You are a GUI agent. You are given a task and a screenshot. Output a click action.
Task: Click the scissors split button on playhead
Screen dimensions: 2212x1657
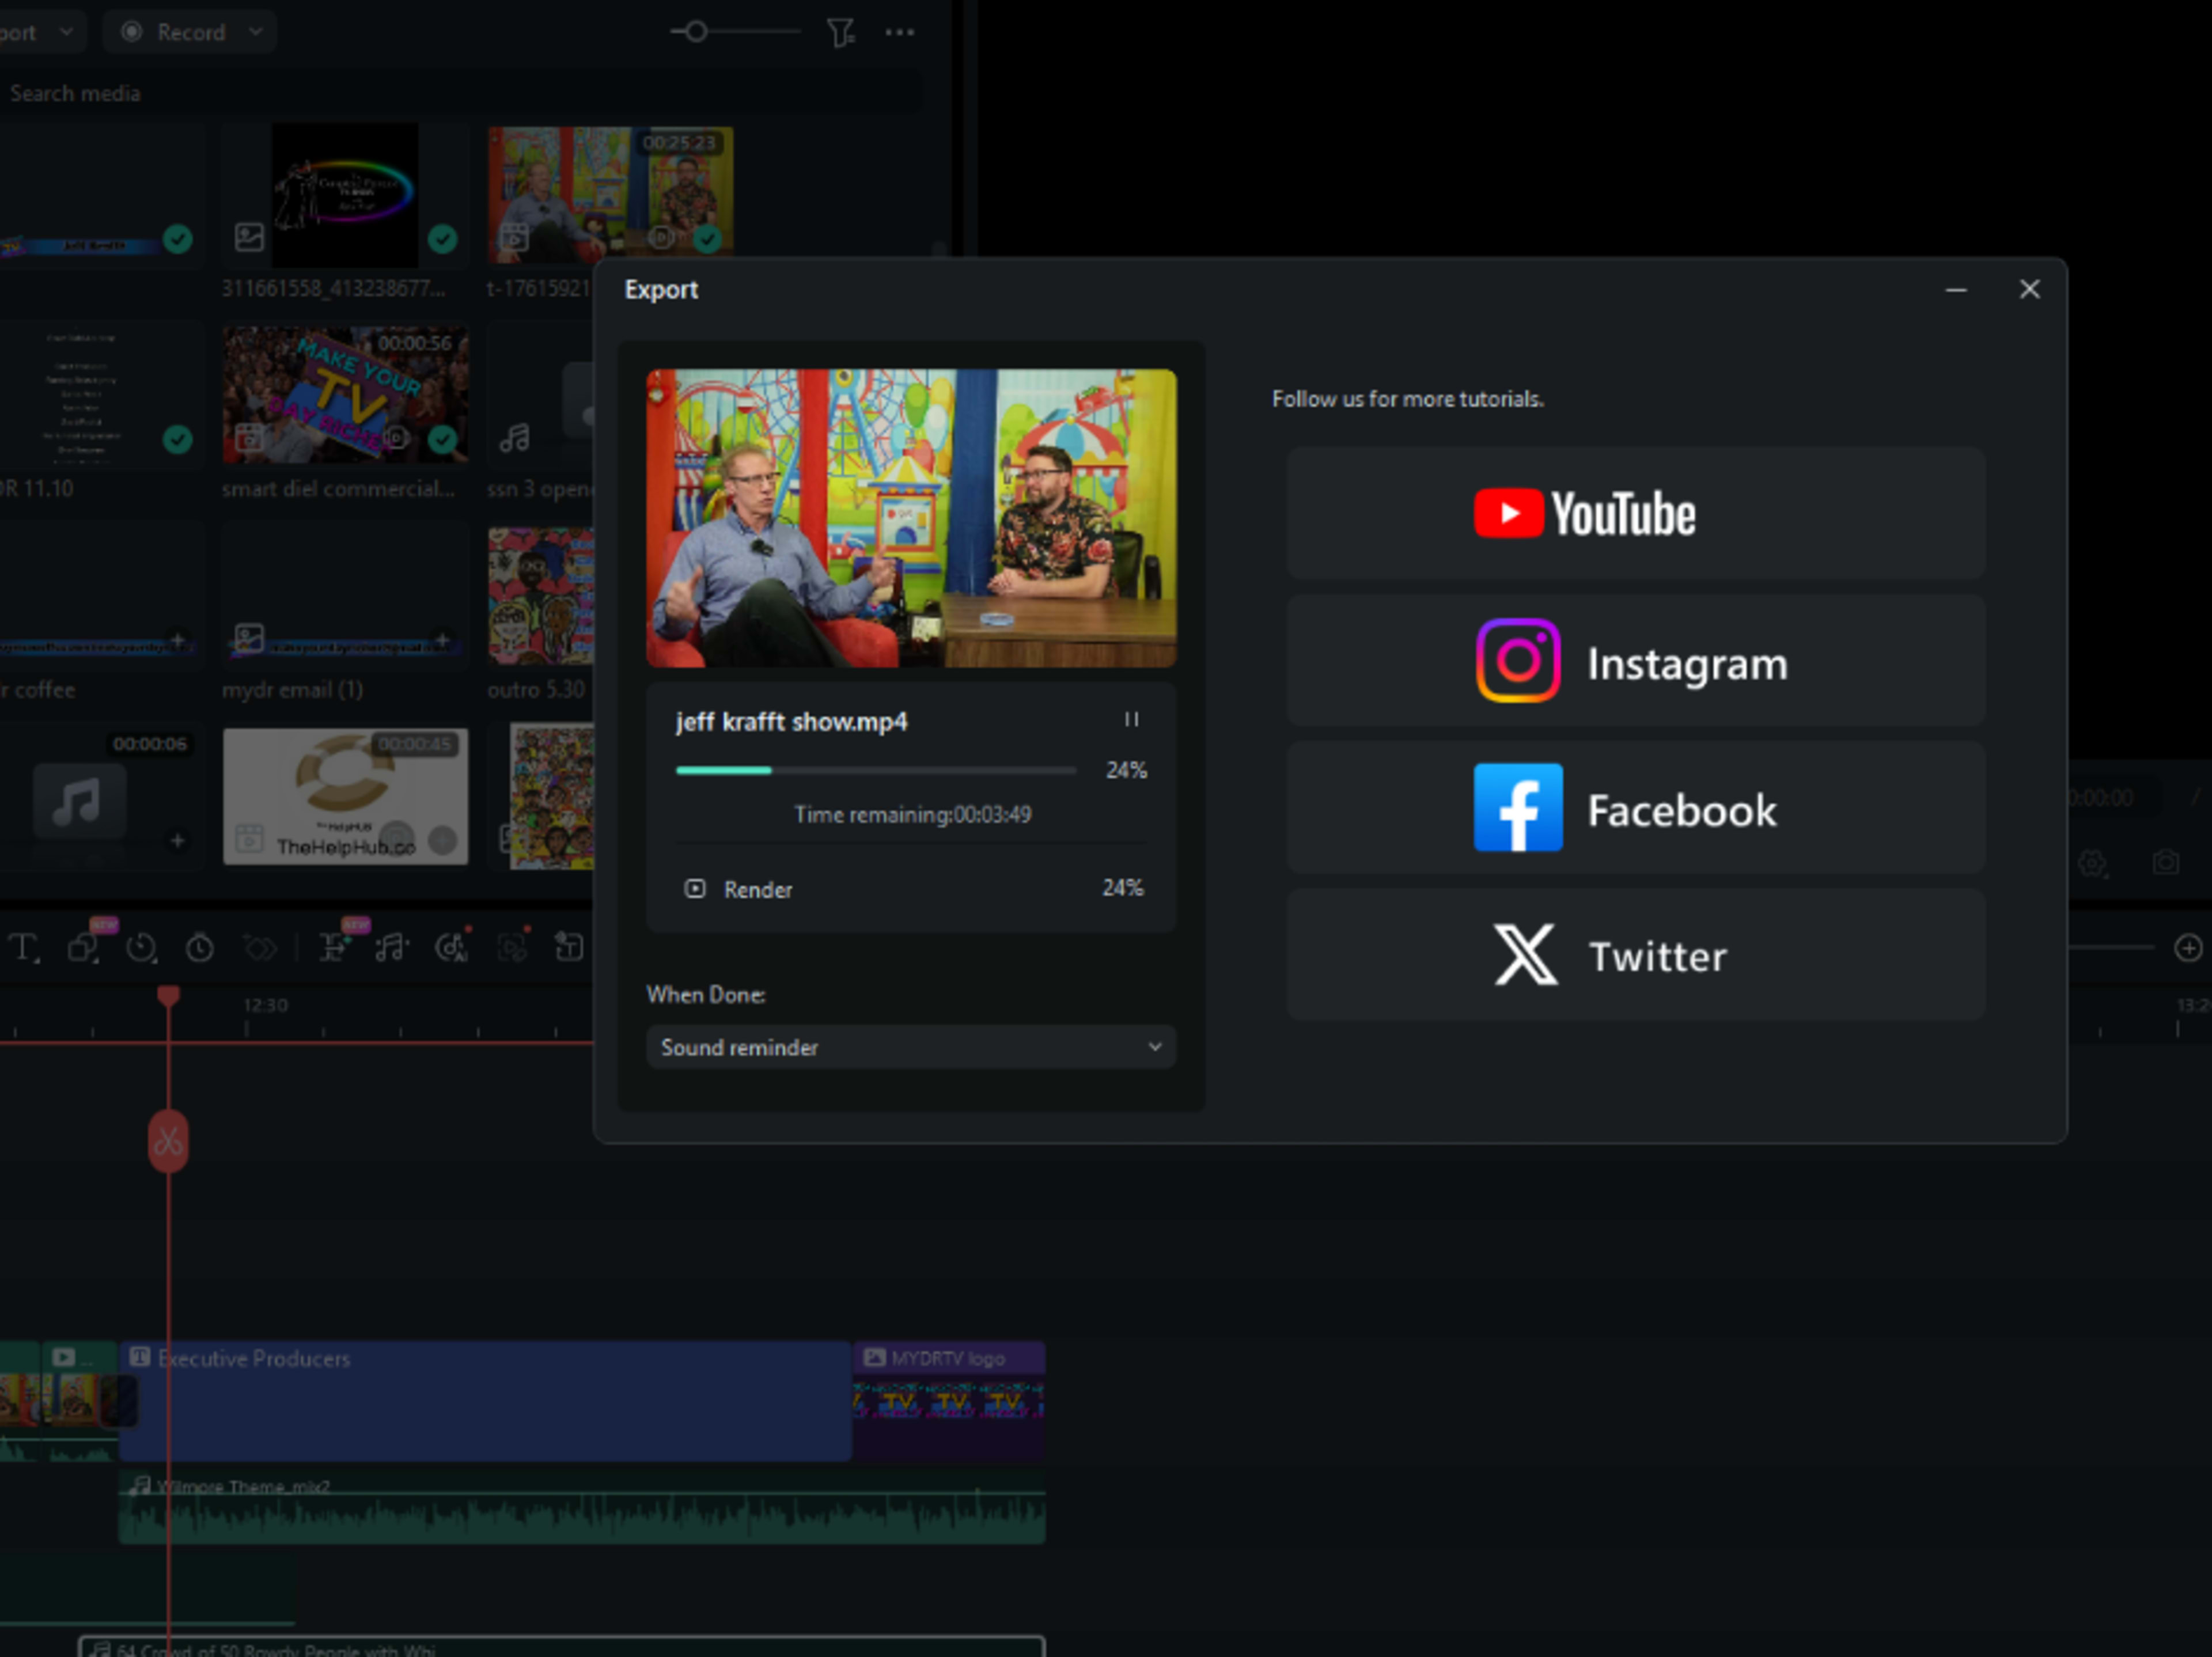point(168,1140)
